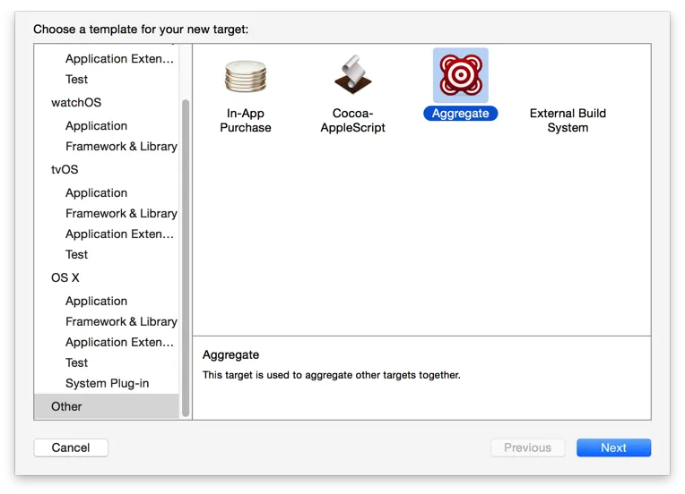Screen dimensions: 685x494
Task: Open Application Extension under tvOS
Action: pyautogui.click(x=120, y=234)
